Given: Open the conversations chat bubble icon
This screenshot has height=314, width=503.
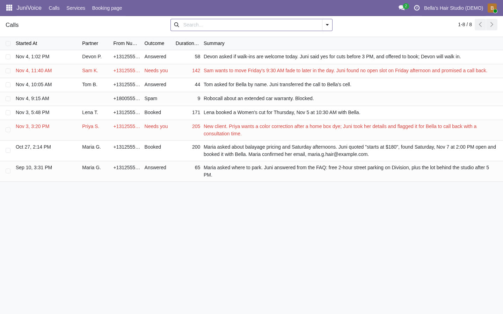Looking at the screenshot, I should pyautogui.click(x=402, y=8).
